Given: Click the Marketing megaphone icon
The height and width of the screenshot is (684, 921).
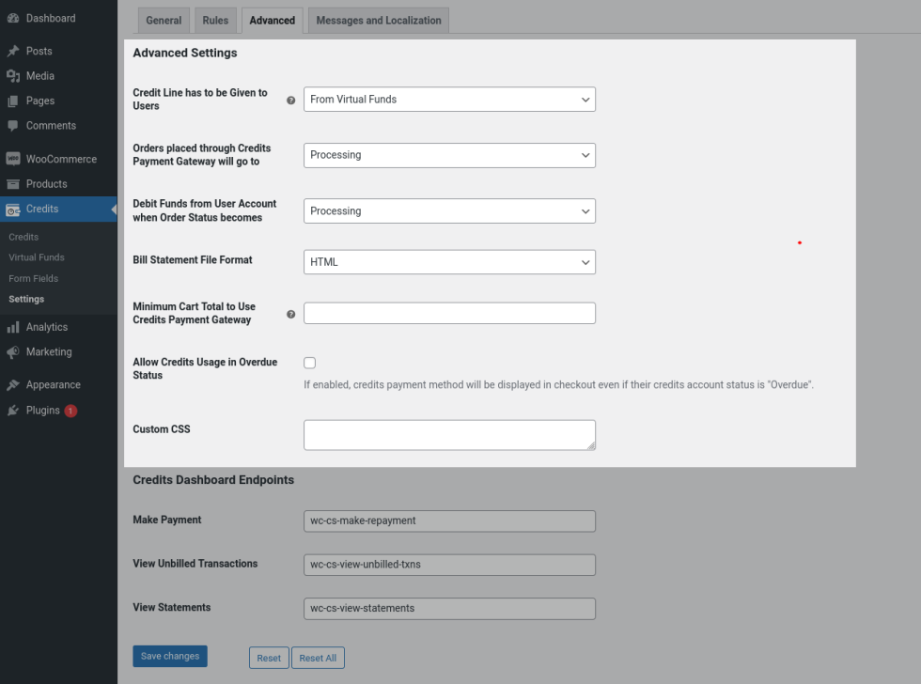Looking at the screenshot, I should tap(13, 352).
